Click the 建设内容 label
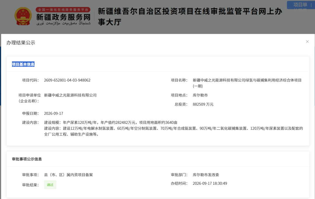This screenshot has height=199, width=315. 30,123
